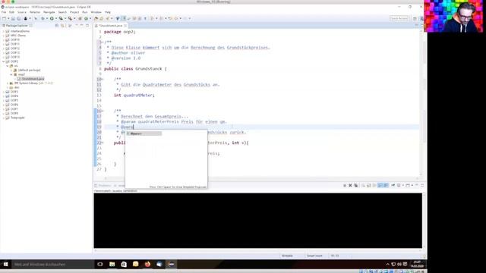This screenshot has height=273, width=486.
Task: Collapse Javadoc comment fold at line 16
Action: [x=103, y=111]
